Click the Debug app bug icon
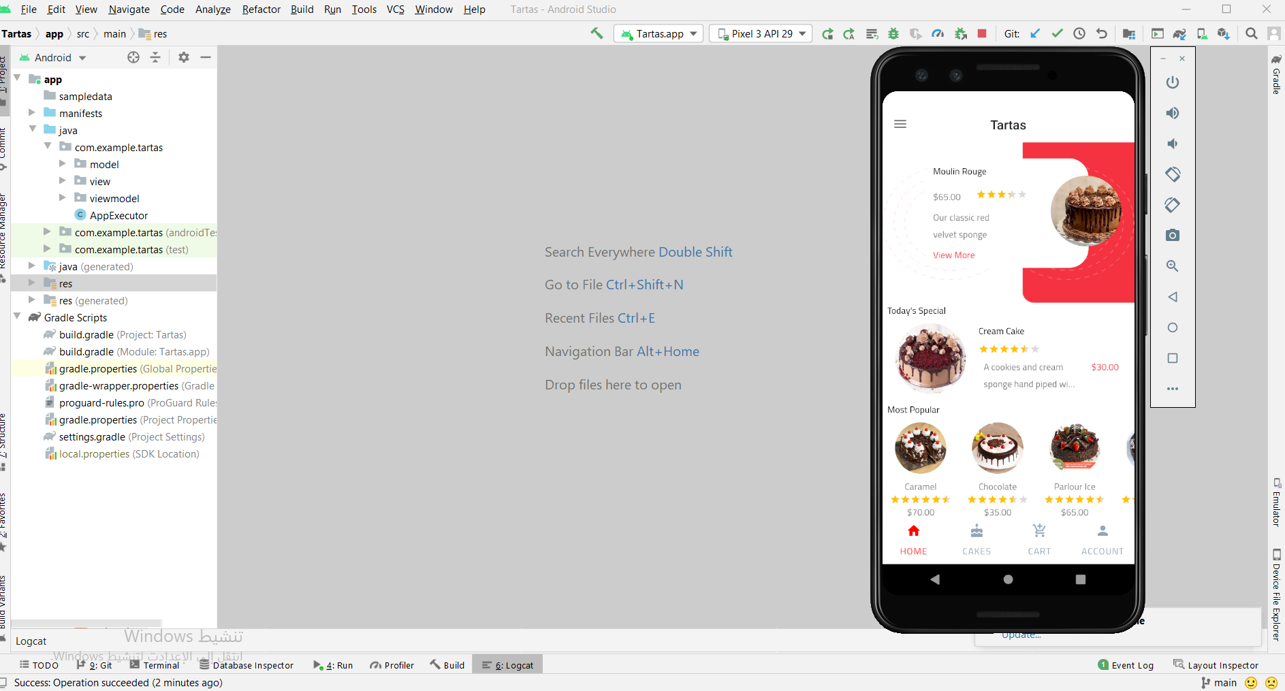1285x691 pixels. [x=893, y=33]
